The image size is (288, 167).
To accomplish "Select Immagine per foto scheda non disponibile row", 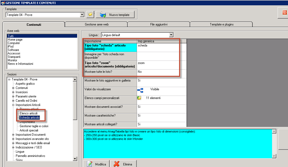I will pos(110,56).
